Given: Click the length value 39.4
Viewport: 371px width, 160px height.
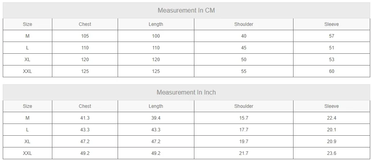Looking at the screenshot, I should pos(156,118).
